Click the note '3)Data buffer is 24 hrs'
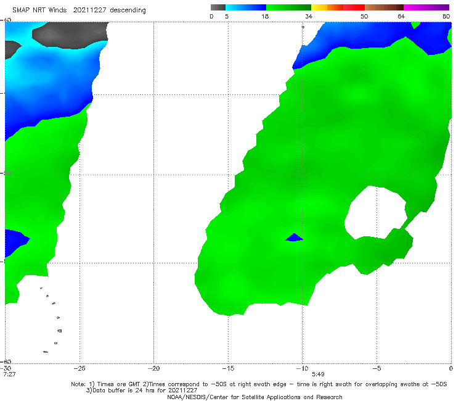Viewport: 456px width, 401px height. coord(142,391)
